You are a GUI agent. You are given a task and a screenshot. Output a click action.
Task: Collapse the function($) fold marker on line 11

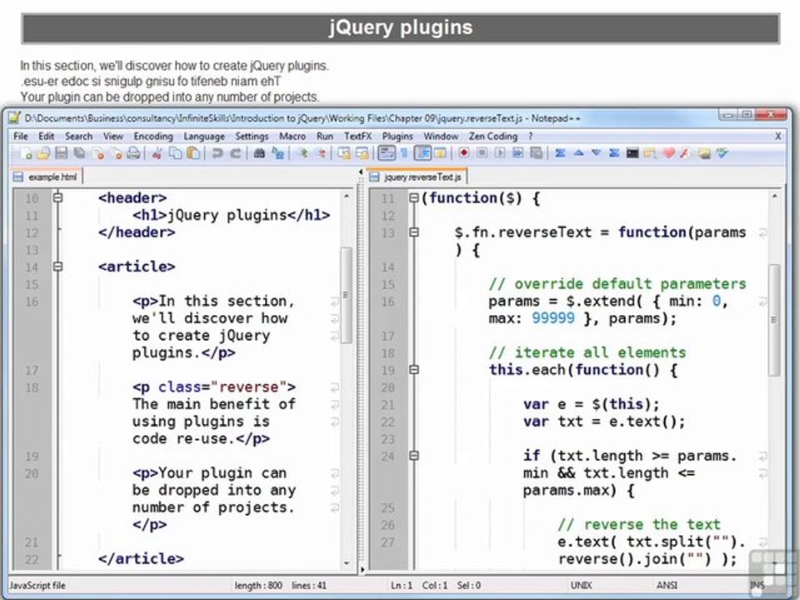[414, 198]
